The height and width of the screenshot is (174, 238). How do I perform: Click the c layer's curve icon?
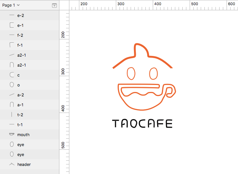coord(12,75)
